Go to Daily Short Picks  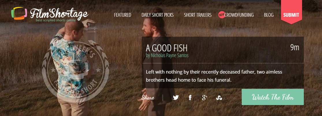pos(157,15)
